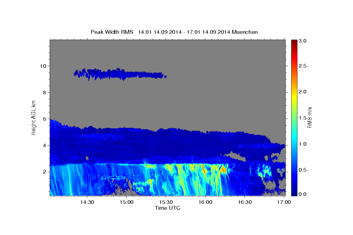Click the colorbar value 2.5

(303, 66)
